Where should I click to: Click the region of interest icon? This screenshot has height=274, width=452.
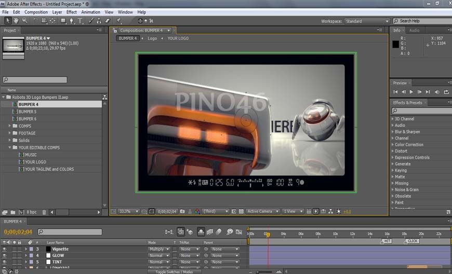click(234, 212)
